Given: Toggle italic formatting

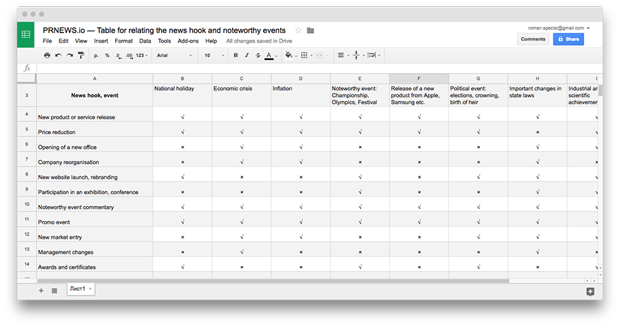Looking at the screenshot, I should tap(247, 55).
